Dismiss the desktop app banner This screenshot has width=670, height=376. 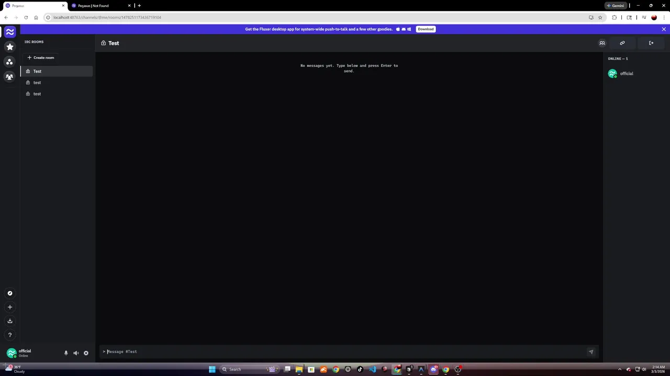pyautogui.click(x=664, y=29)
